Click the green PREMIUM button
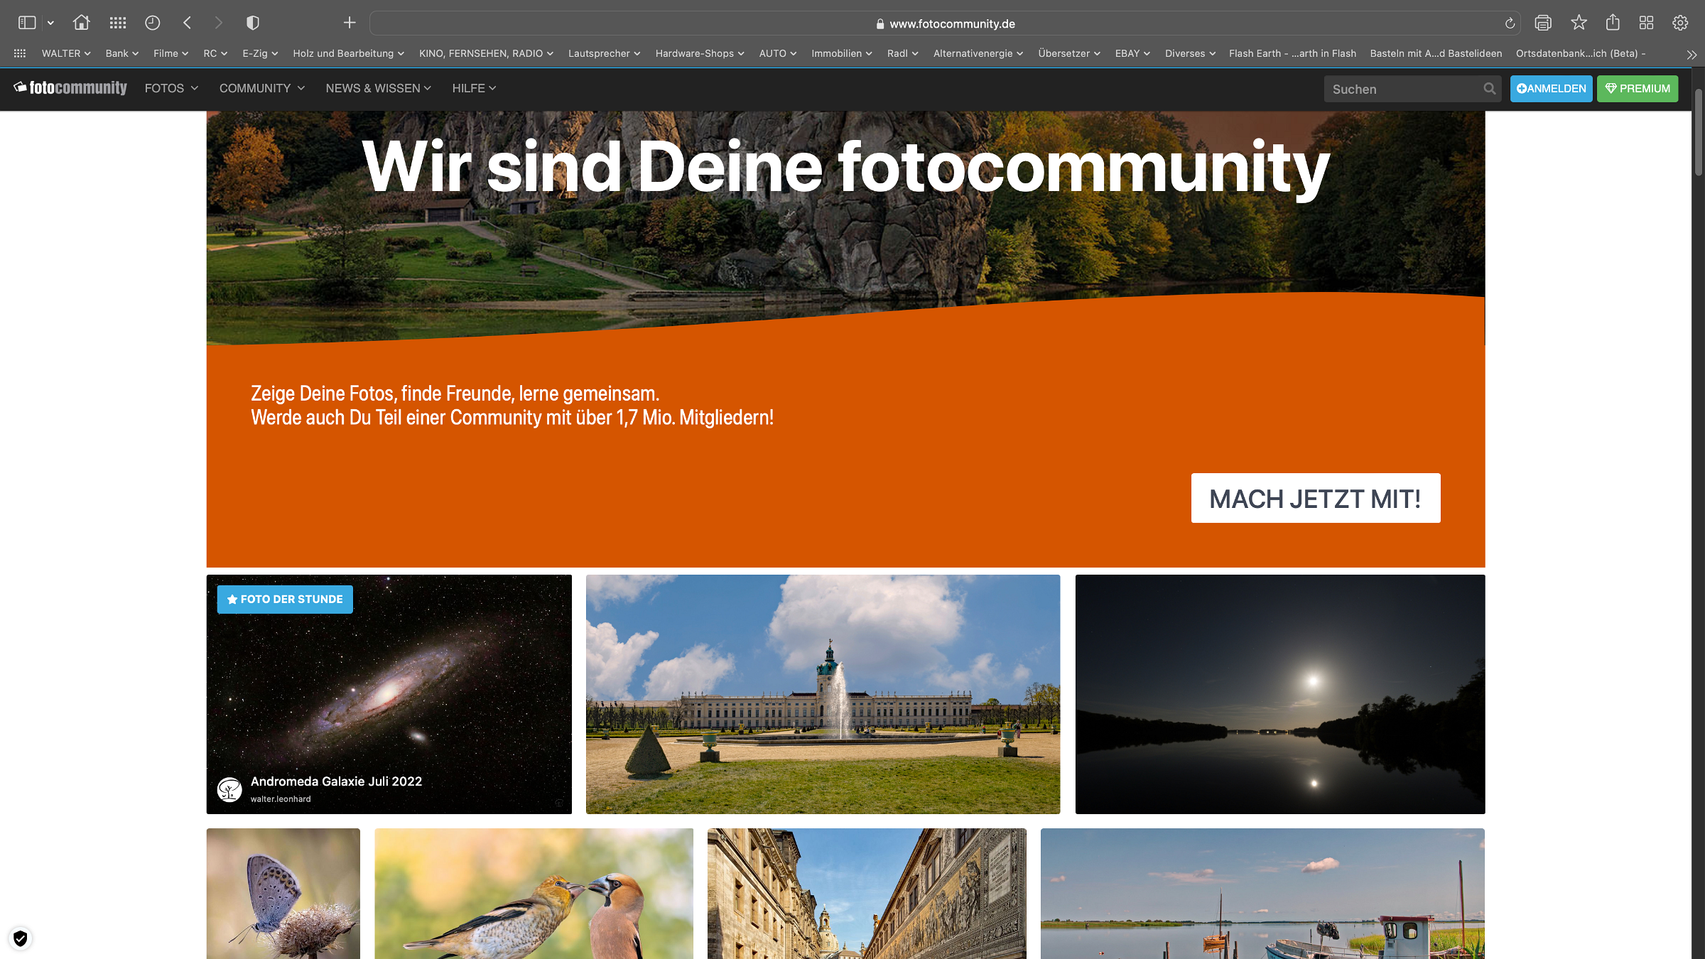The image size is (1705, 959). (1638, 89)
